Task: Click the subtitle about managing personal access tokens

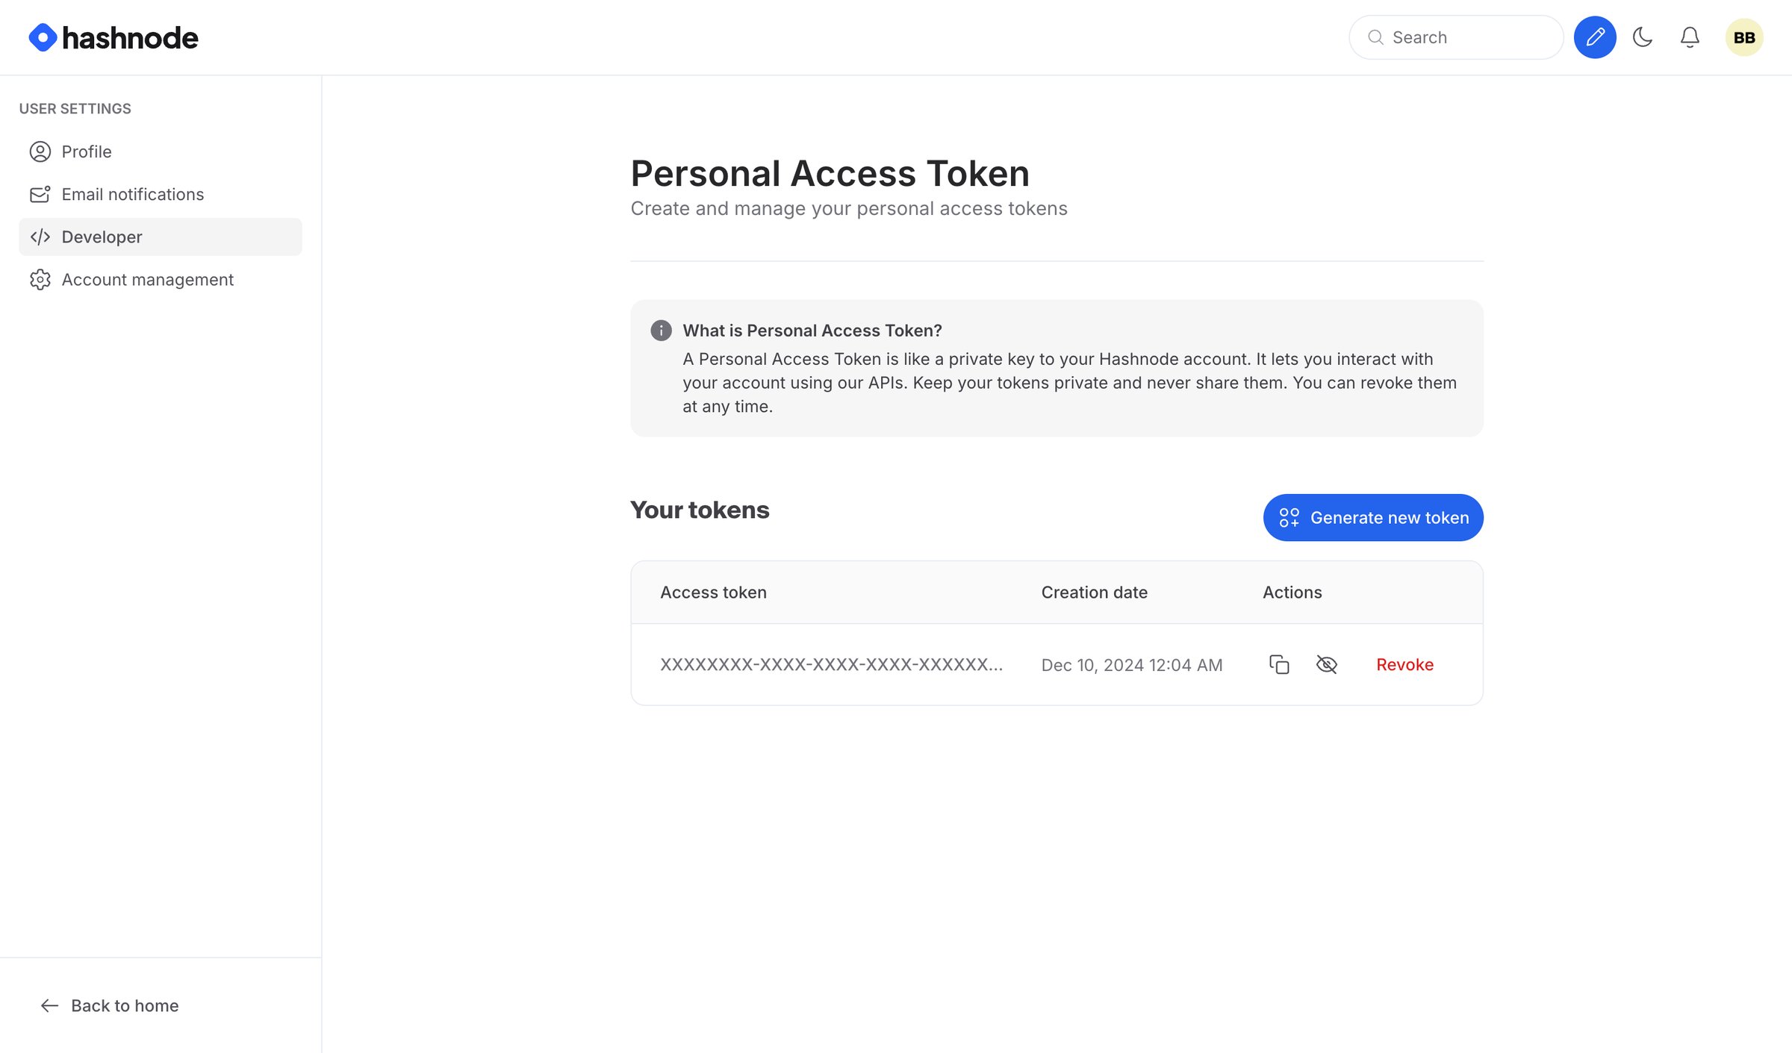Action: click(x=849, y=208)
